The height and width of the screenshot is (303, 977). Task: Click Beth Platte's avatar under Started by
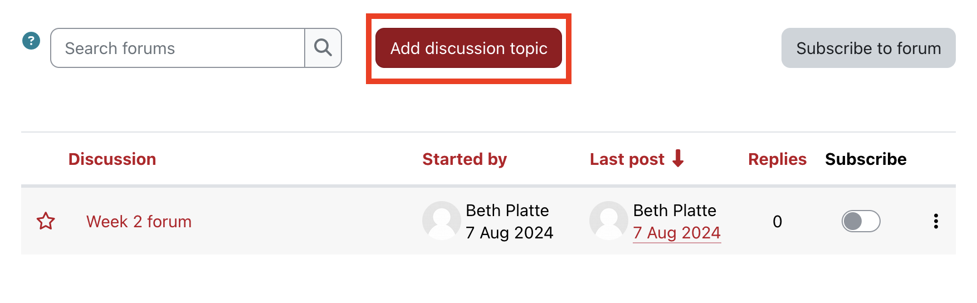[x=441, y=221]
